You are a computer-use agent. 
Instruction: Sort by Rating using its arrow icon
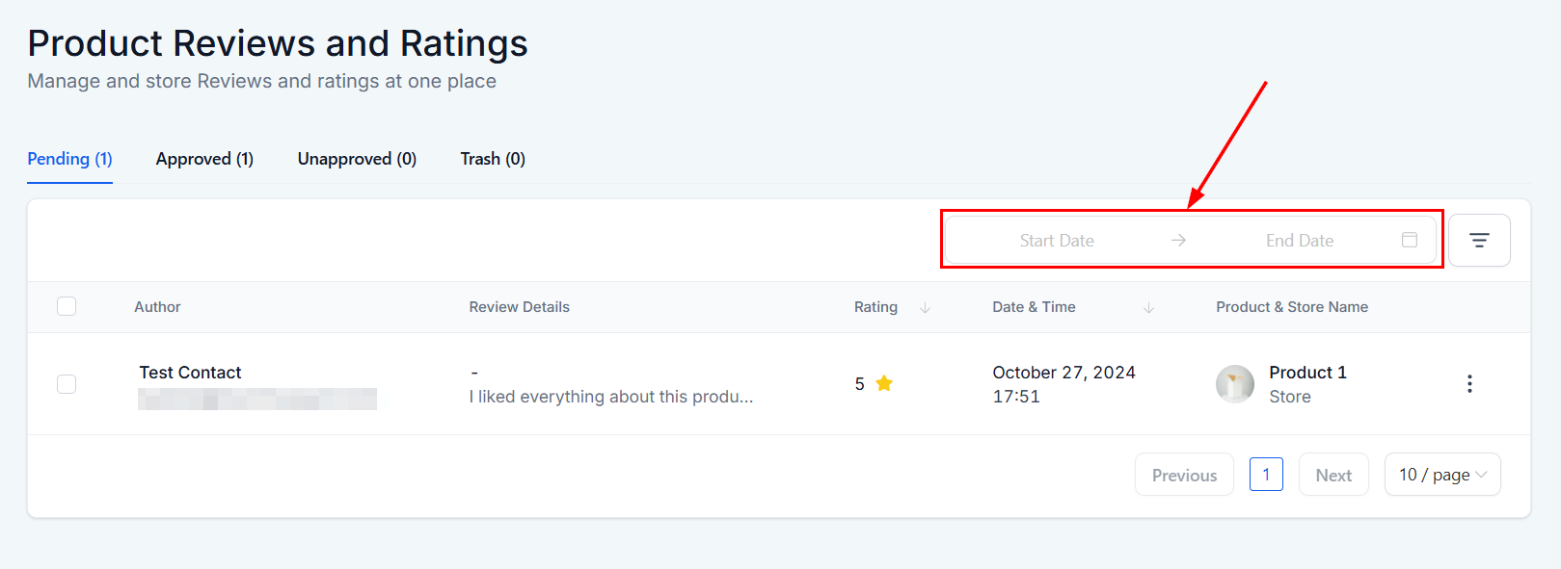pos(925,307)
